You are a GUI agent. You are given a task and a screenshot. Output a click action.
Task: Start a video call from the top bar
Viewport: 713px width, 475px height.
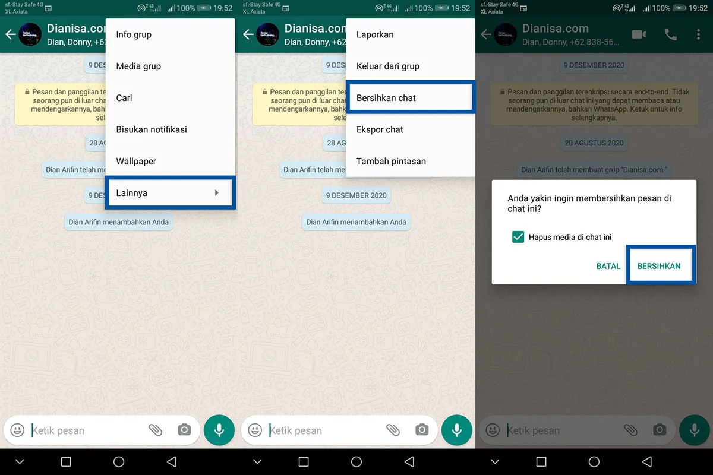point(640,34)
